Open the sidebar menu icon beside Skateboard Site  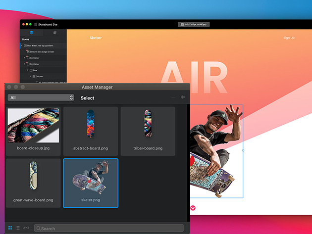click(x=36, y=24)
